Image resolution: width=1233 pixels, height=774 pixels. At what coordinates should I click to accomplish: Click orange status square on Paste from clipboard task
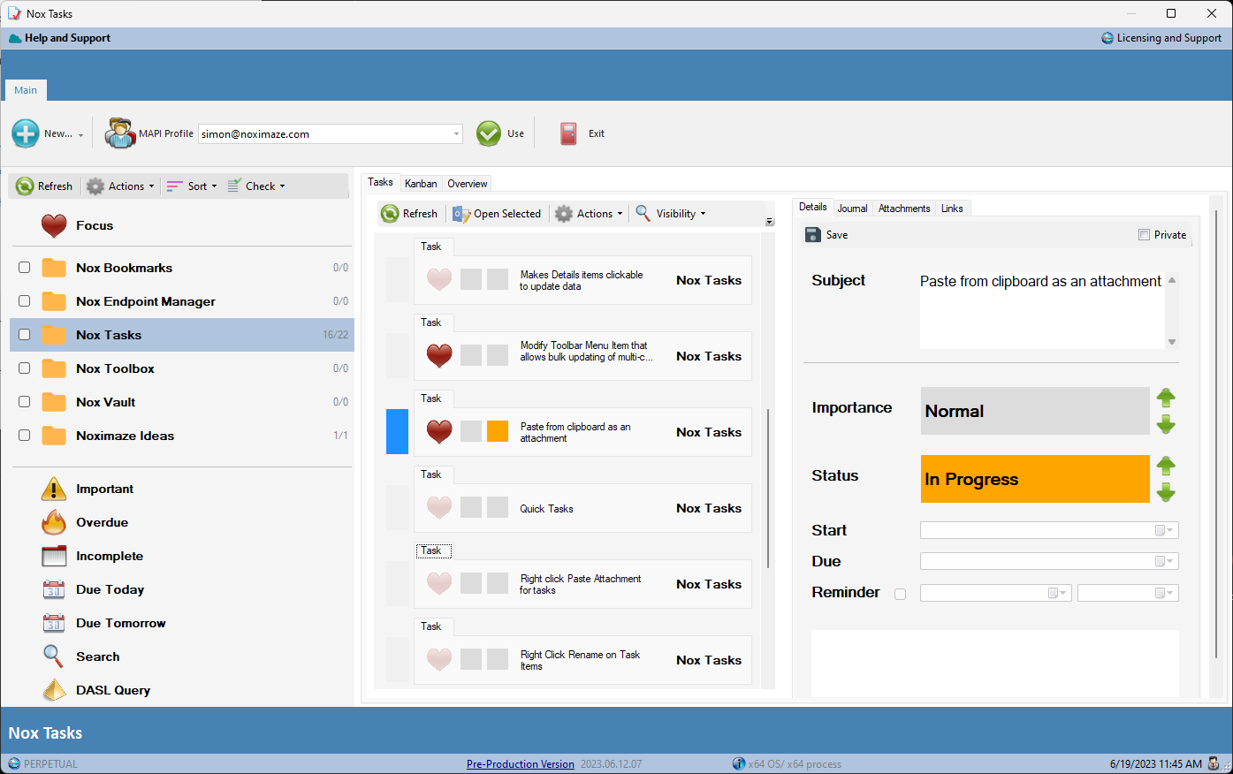coord(498,431)
